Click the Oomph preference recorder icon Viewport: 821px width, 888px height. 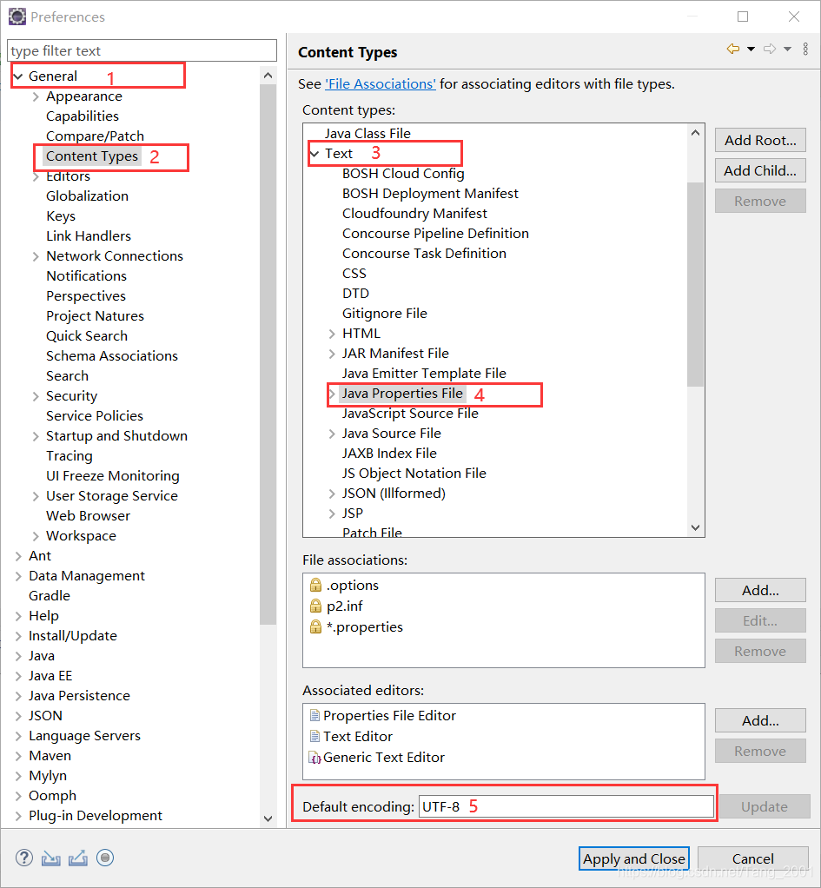tap(105, 858)
